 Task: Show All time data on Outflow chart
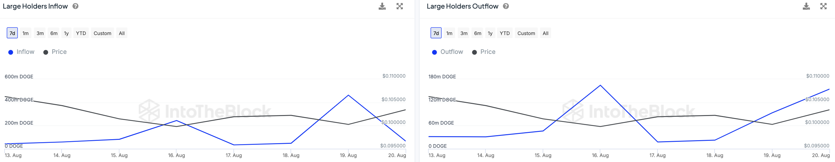click(545, 33)
